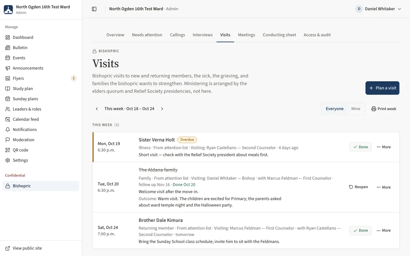Open the Interviews tab

point(203,35)
